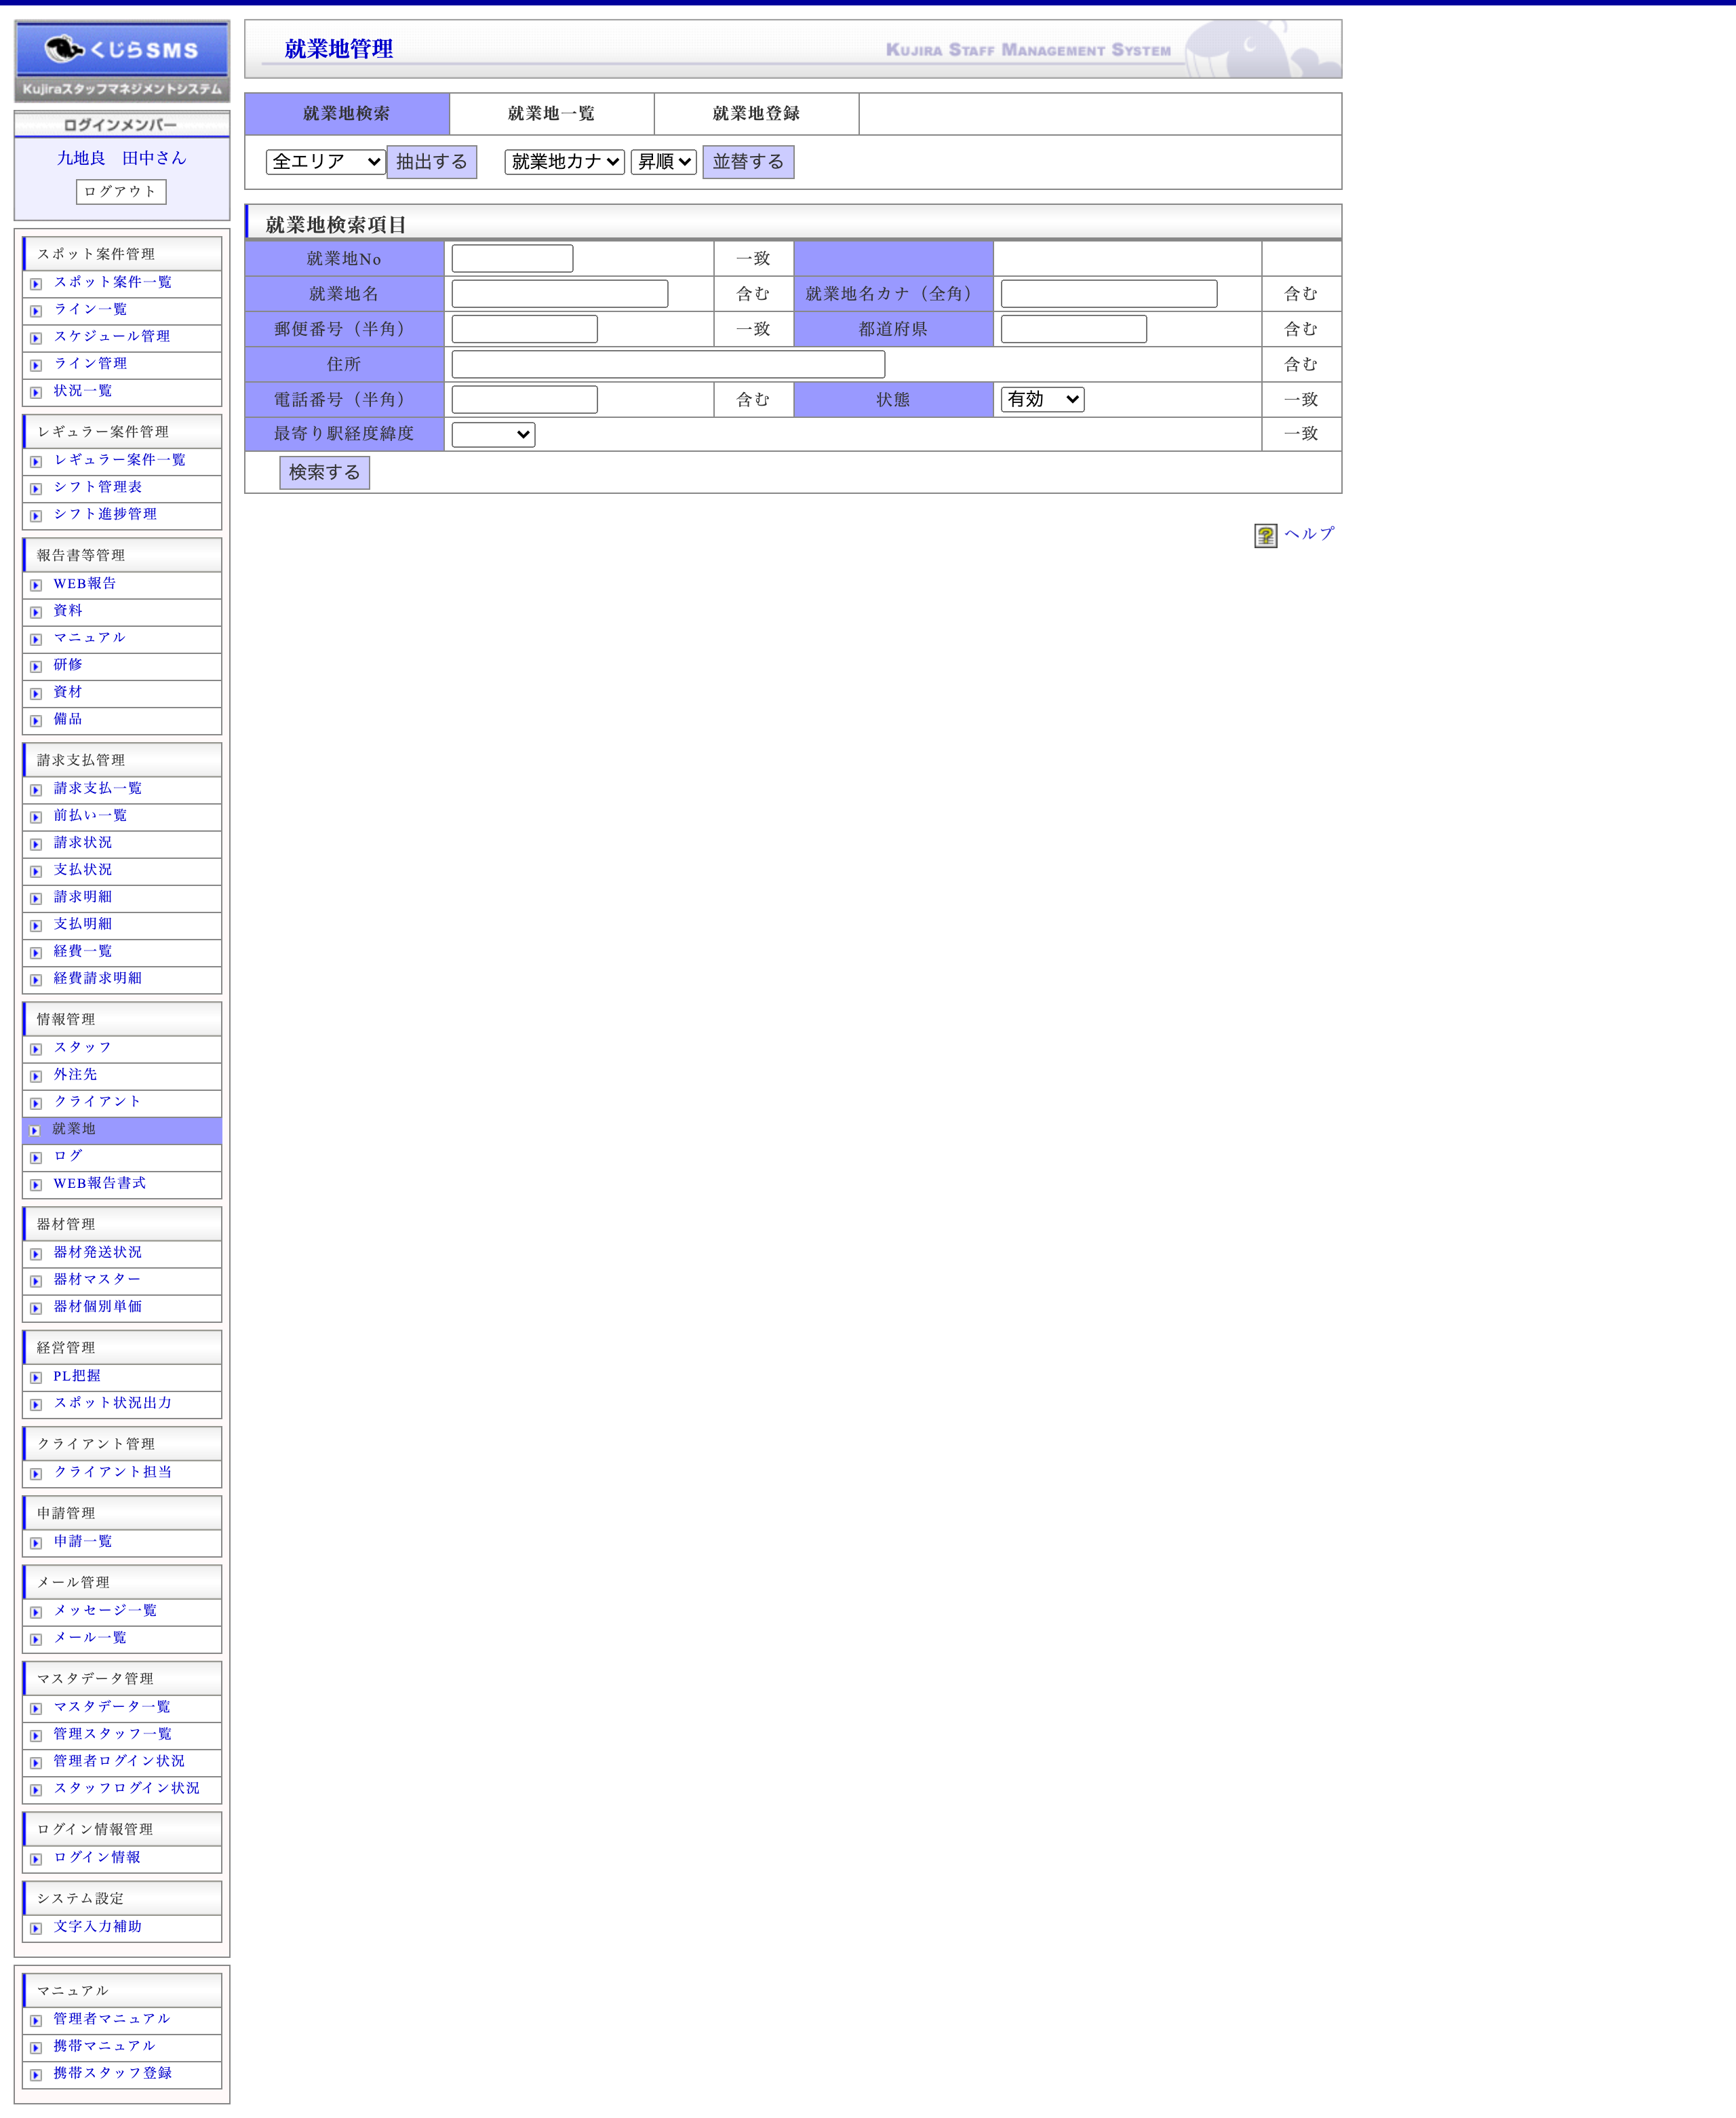The height and width of the screenshot is (2118, 1736).
Task: Click the help question-mark icon
Action: click(1265, 535)
